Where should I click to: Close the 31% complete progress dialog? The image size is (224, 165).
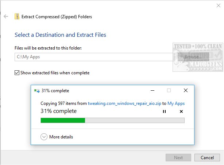186,90
